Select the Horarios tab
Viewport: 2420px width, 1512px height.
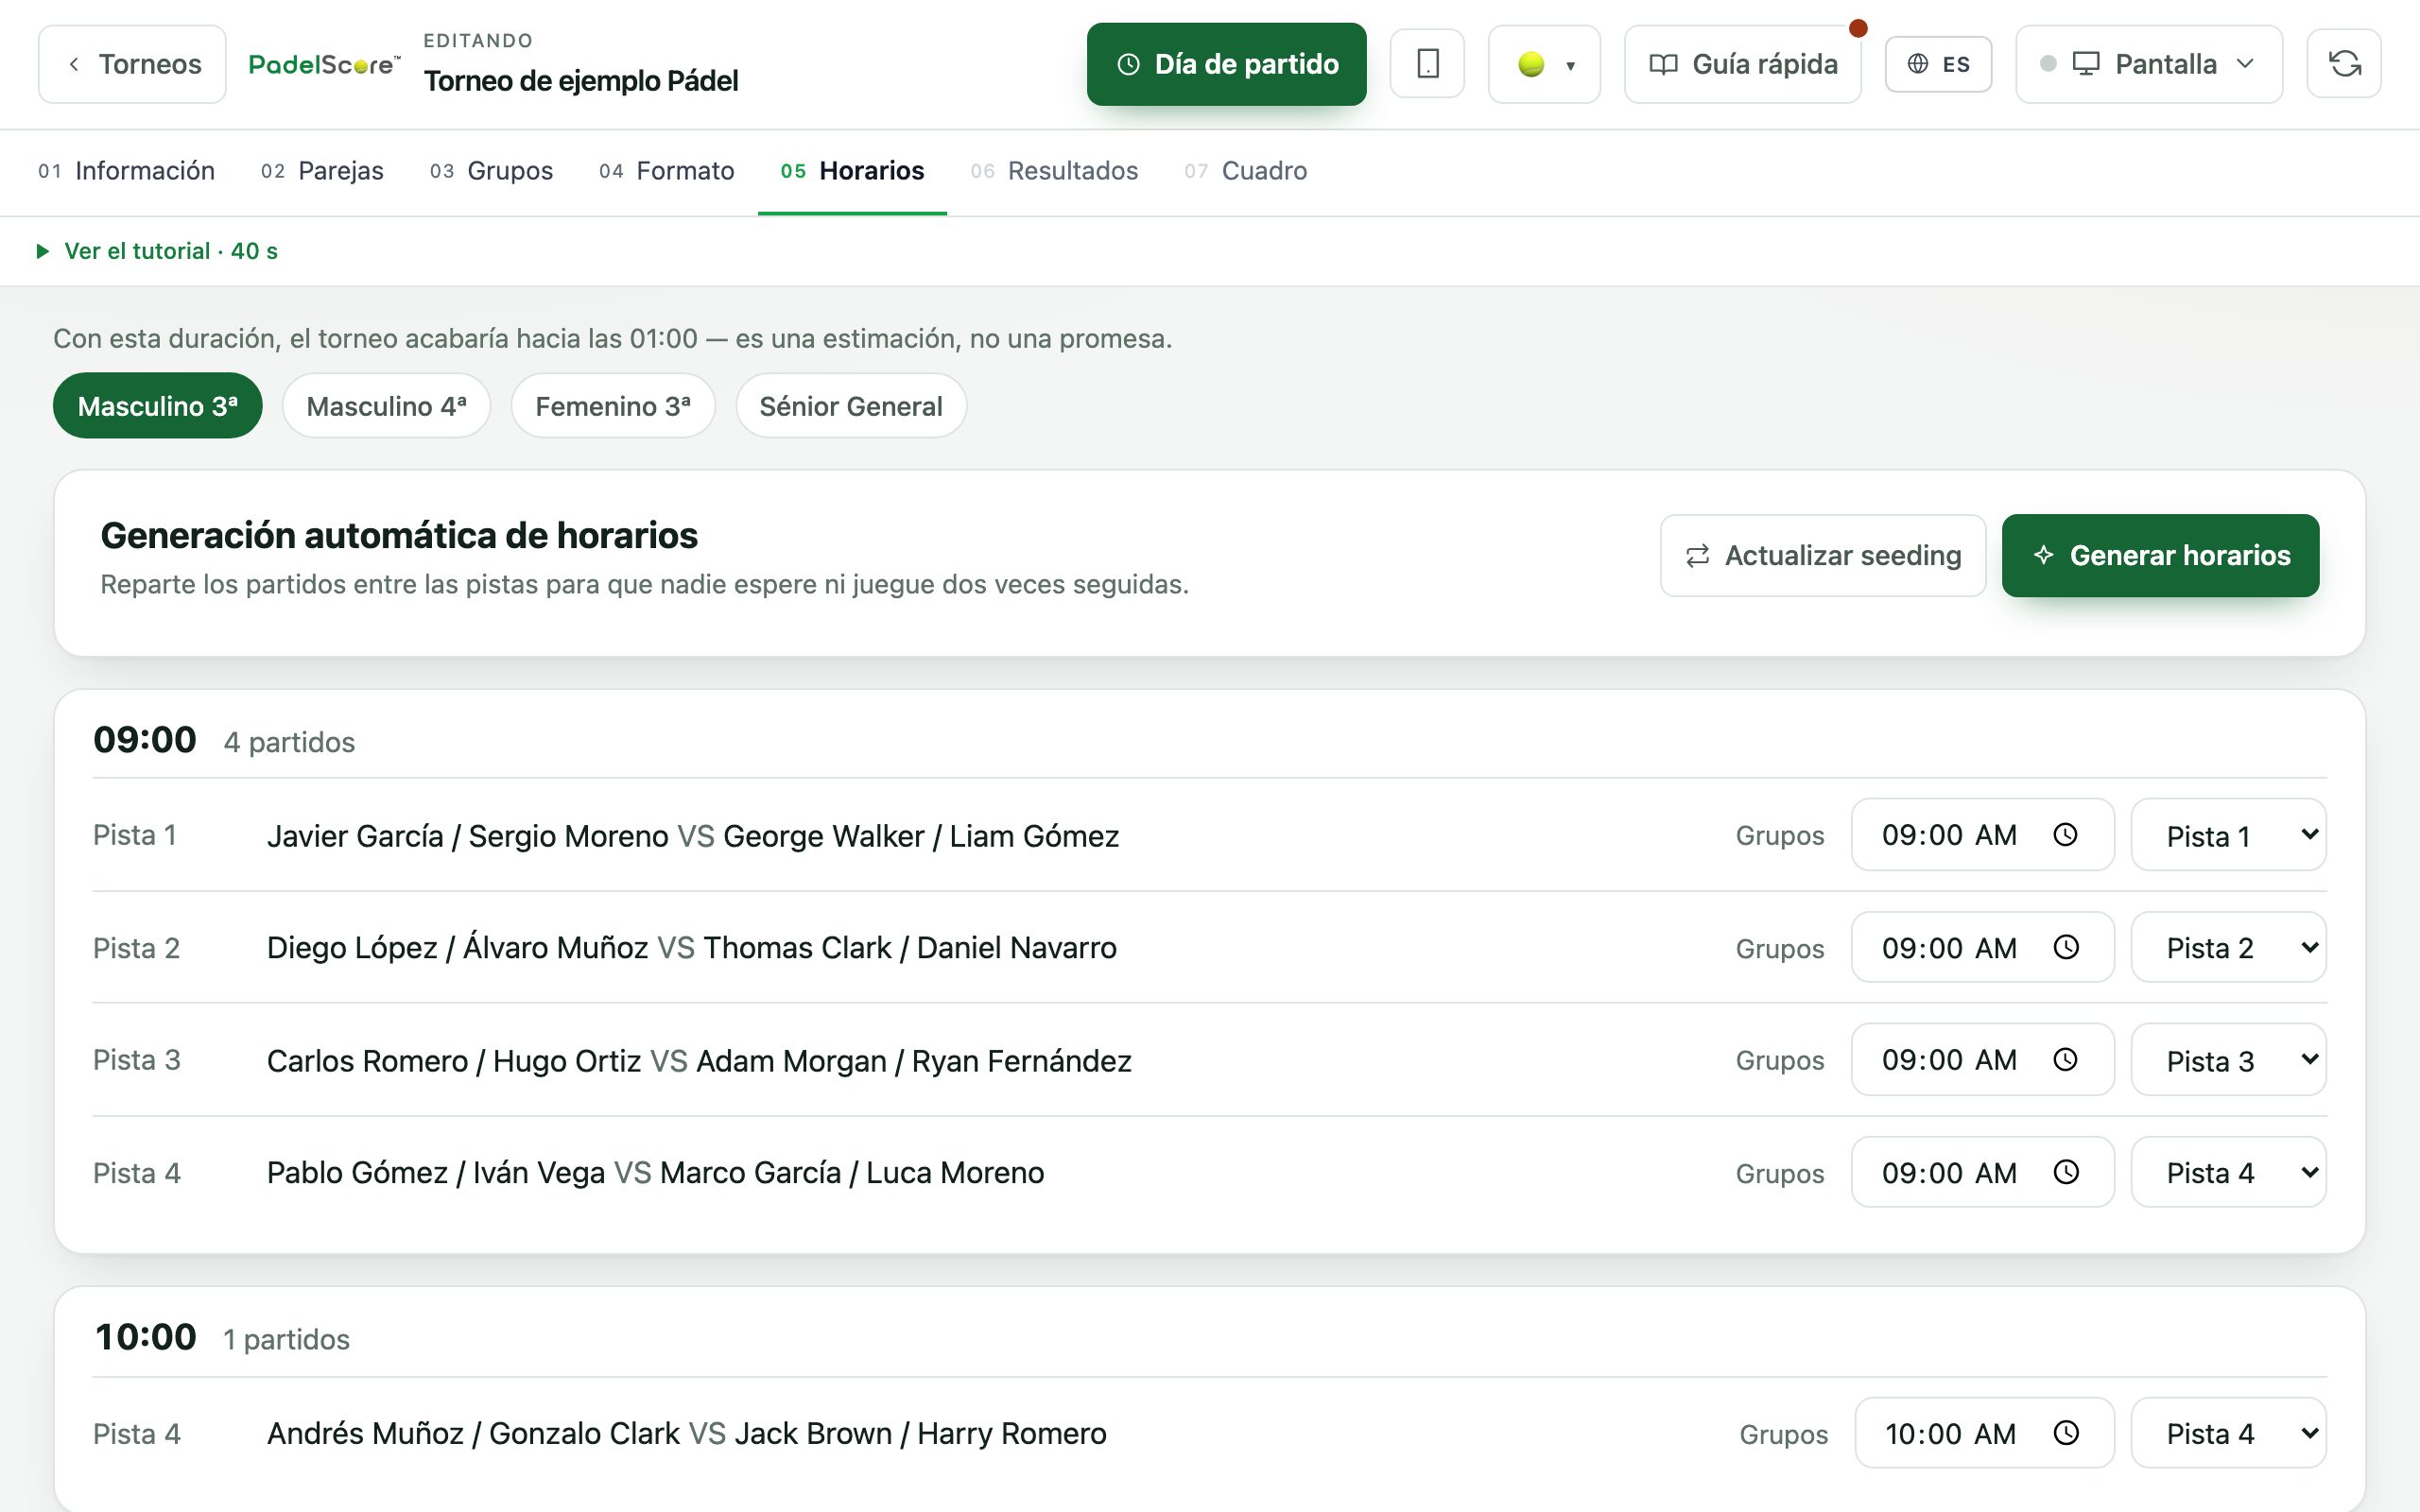click(x=852, y=171)
